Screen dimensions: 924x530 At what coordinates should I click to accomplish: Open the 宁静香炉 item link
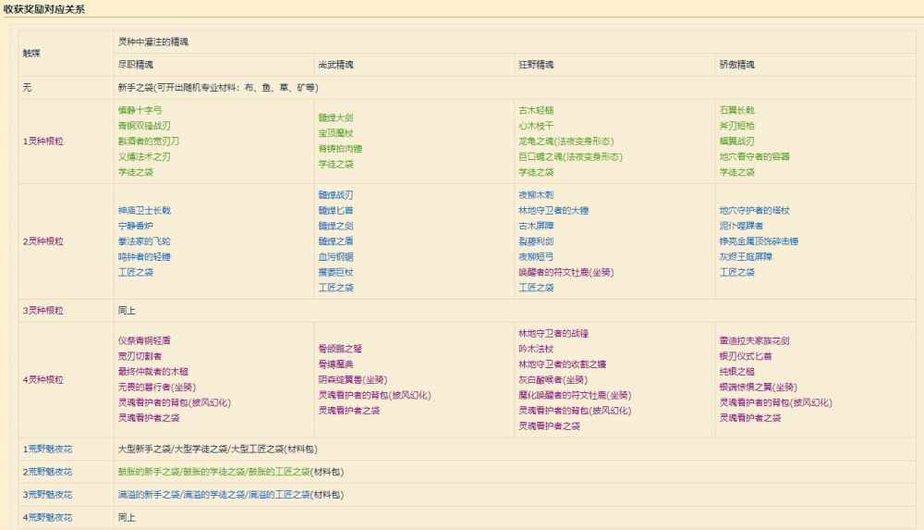click(x=136, y=226)
